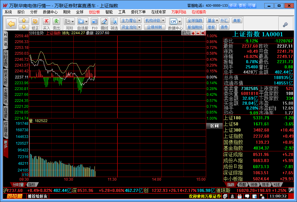Click the page down arrow icon
Image resolution: width=297 pixels, height=202 pixels.
(x=24, y=27)
